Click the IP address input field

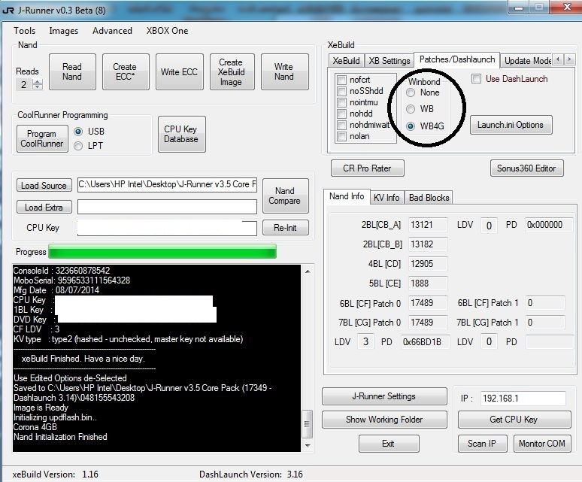tap(523, 399)
